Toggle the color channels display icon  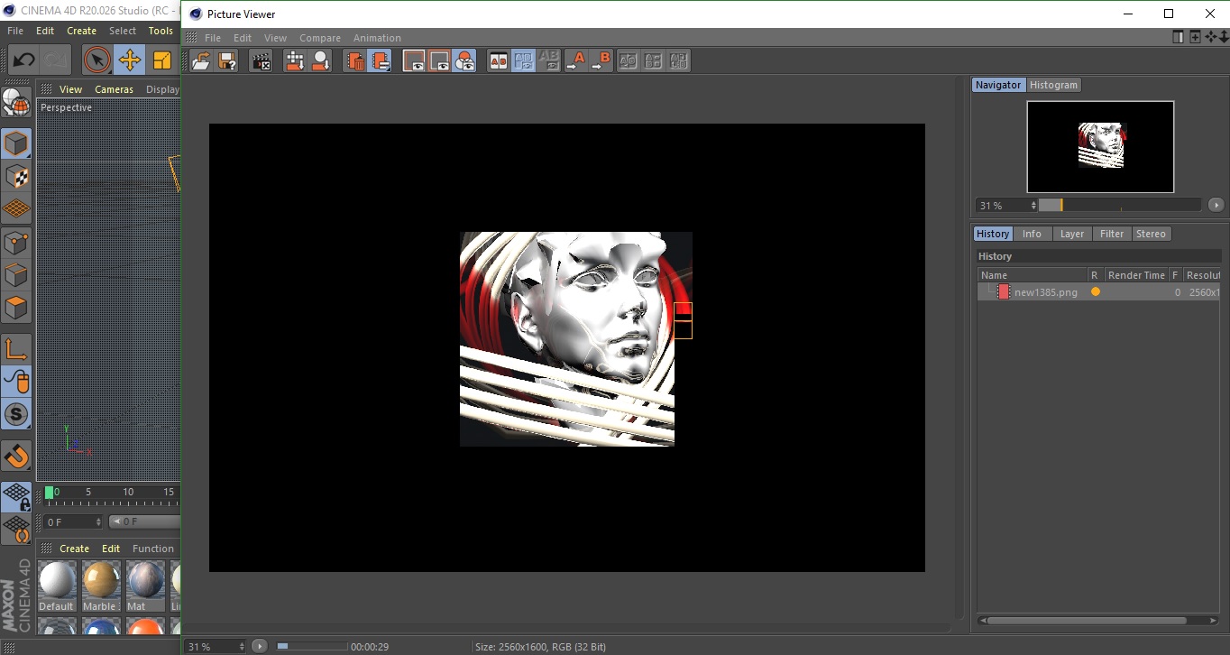[x=464, y=60]
